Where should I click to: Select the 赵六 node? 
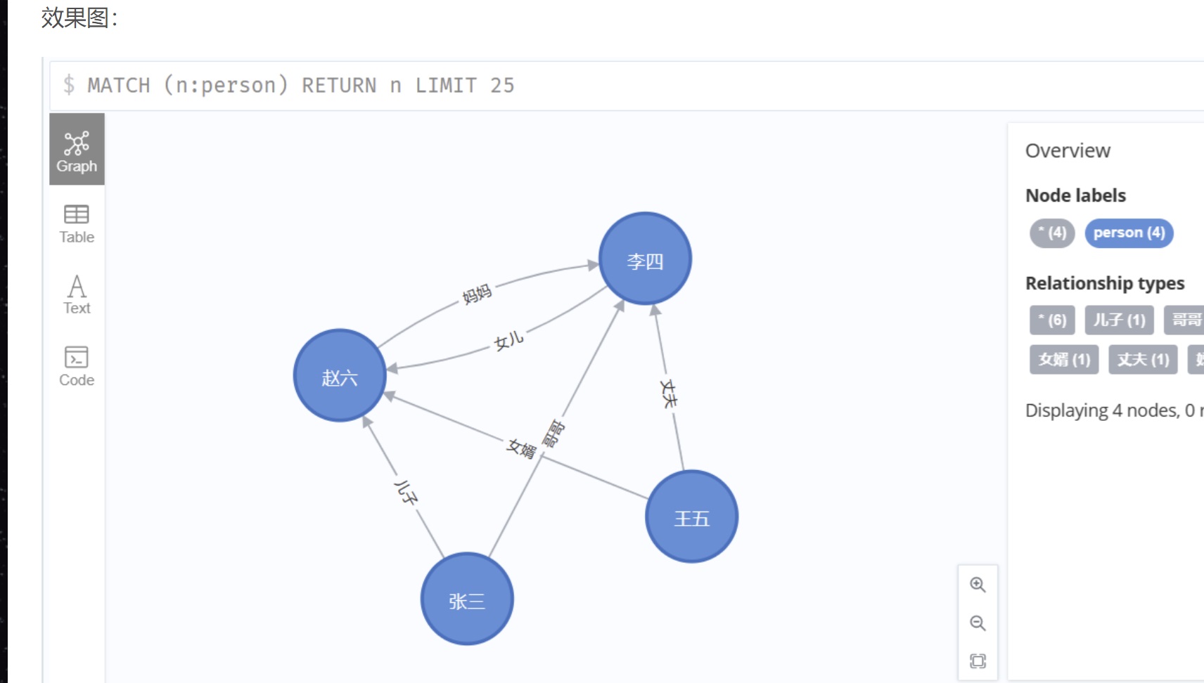tap(340, 375)
